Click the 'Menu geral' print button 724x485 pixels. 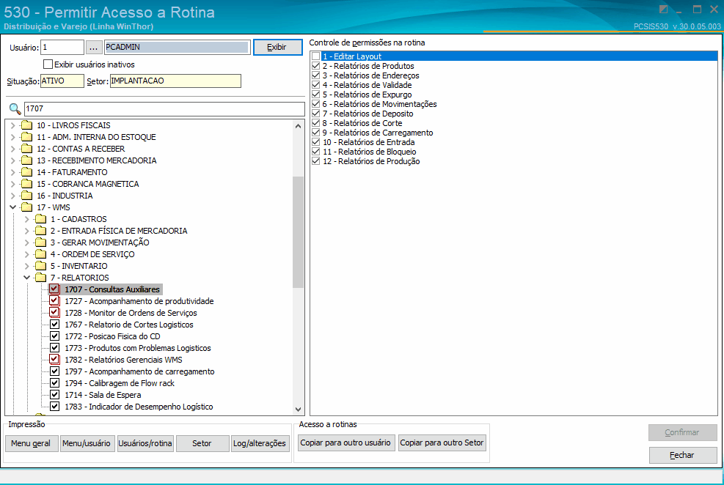(x=32, y=443)
